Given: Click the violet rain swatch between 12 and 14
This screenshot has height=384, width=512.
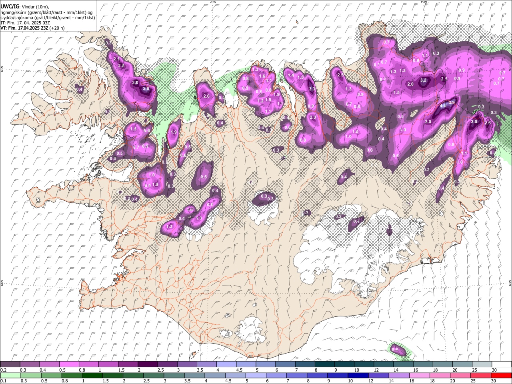Looking at the screenshot, I should pos(378,375).
